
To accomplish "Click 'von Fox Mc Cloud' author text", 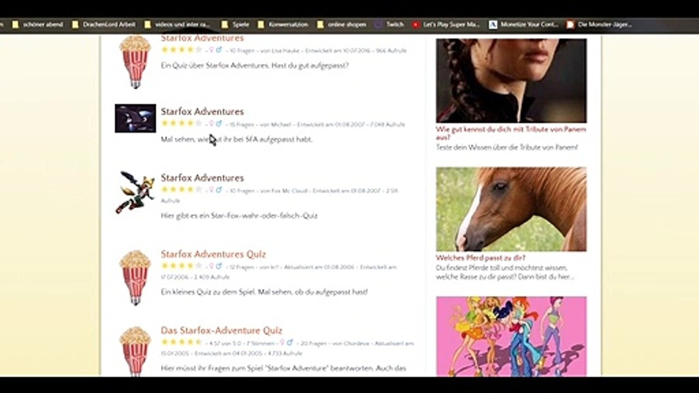I will pos(285,191).
